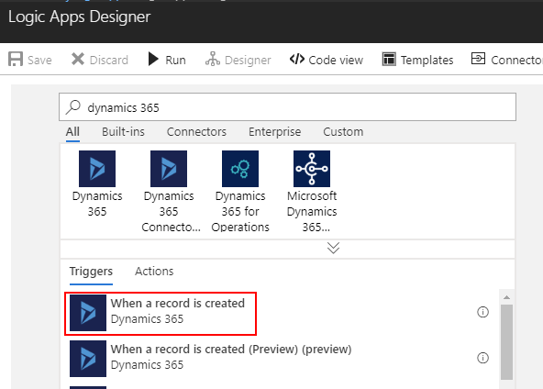Open Code view
The height and width of the screenshot is (389, 543).
point(327,60)
